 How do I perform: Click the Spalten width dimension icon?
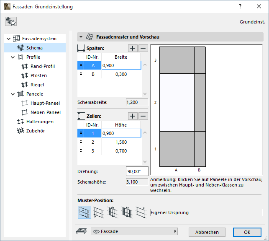tap(81, 49)
